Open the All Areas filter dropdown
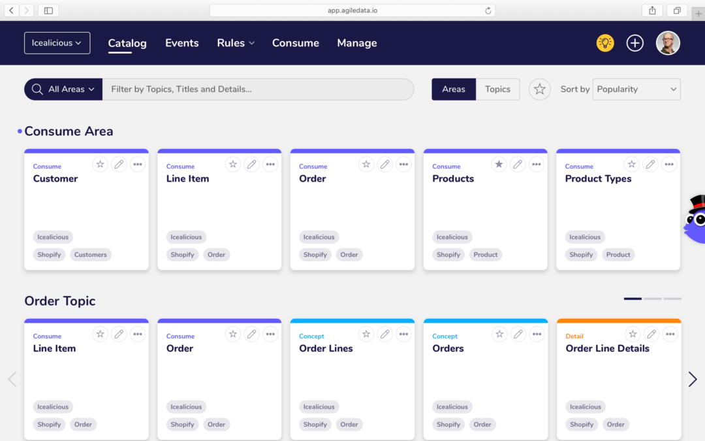 pos(63,90)
